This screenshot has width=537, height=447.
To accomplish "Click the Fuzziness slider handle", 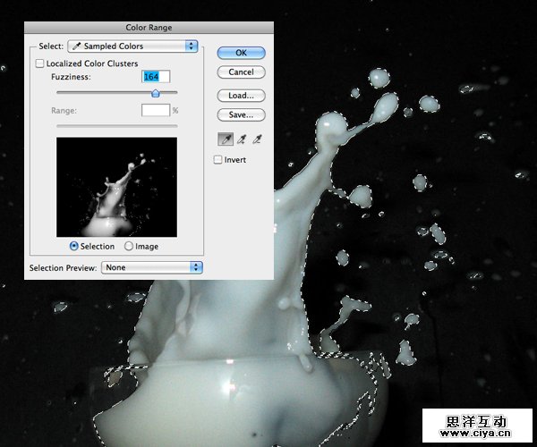I will (155, 92).
